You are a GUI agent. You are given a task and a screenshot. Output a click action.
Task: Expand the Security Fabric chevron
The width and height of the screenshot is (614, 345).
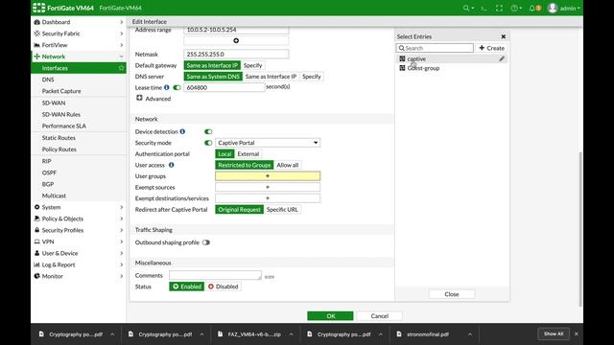pyautogui.click(x=122, y=34)
